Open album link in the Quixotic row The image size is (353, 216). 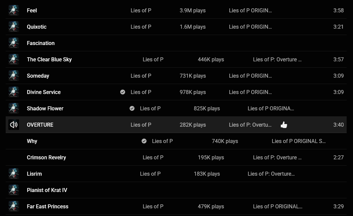click(x=250, y=27)
